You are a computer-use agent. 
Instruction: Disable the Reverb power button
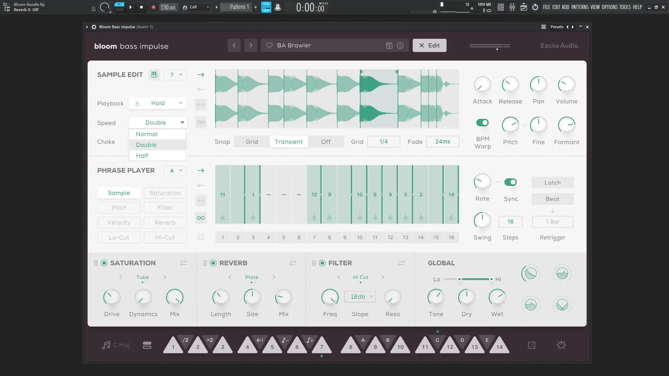click(x=213, y=263)
